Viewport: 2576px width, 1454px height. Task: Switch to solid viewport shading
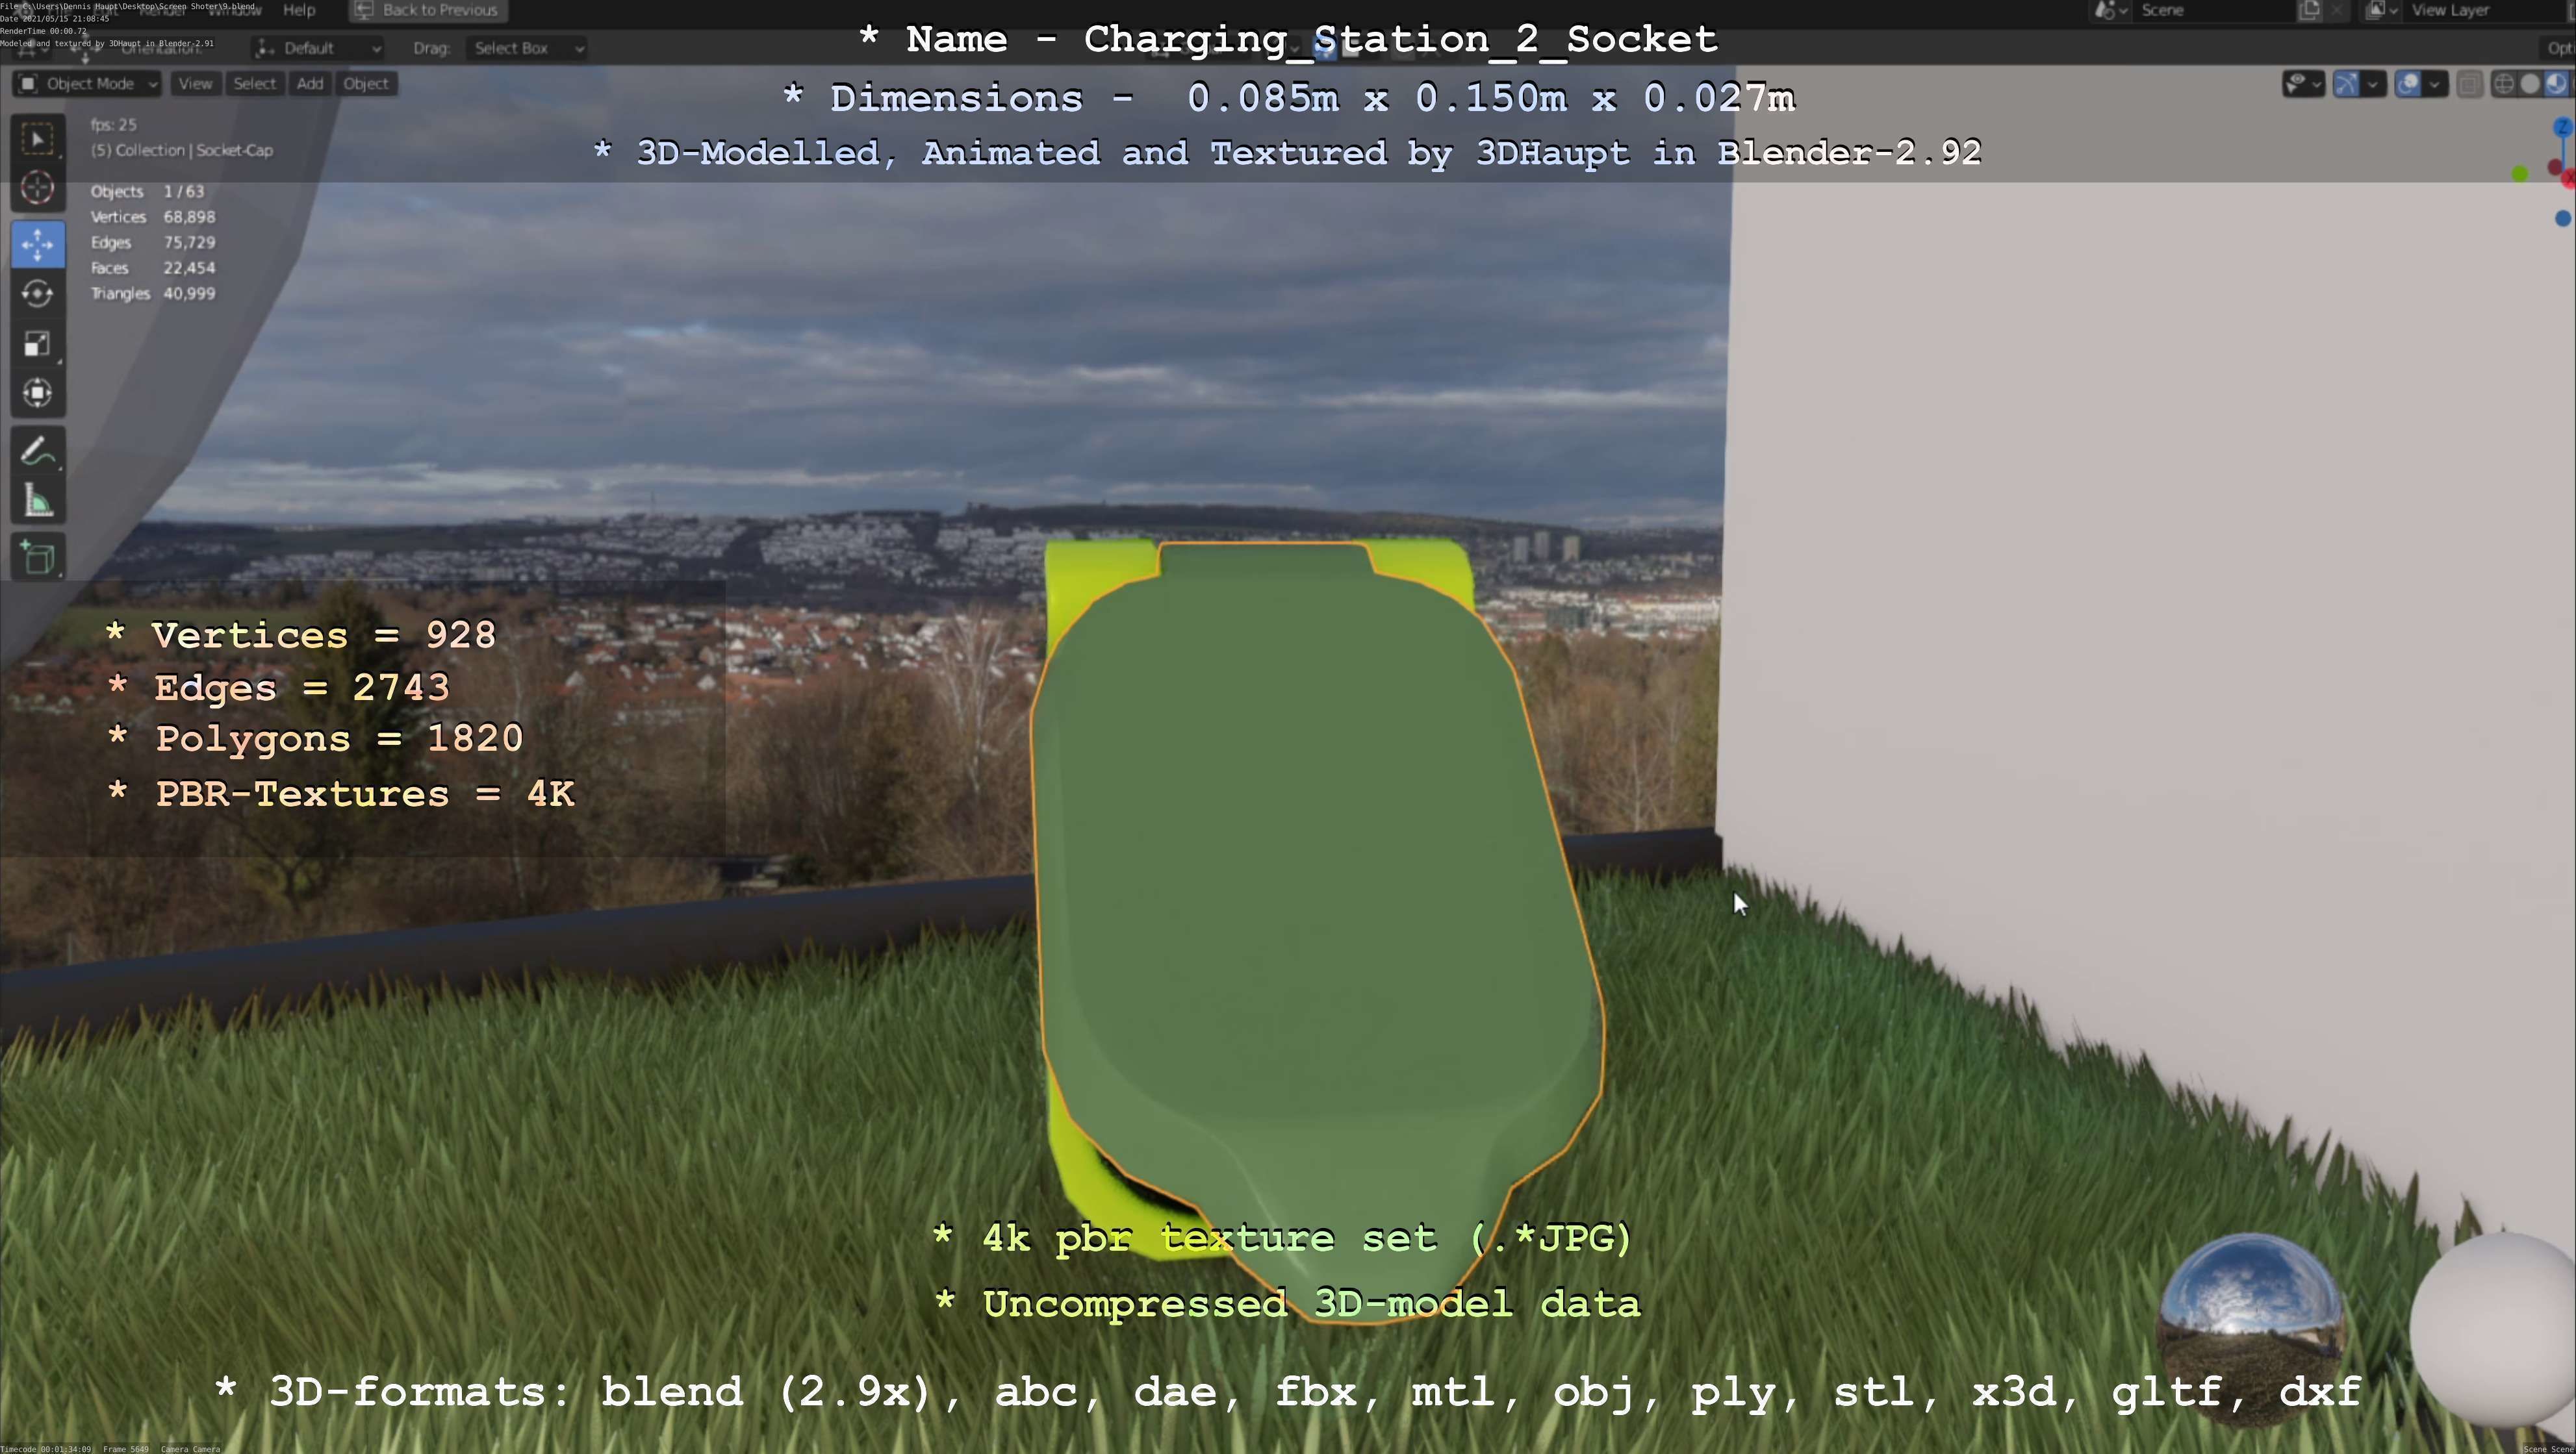pyautogui.click(x=2529, y=84)
